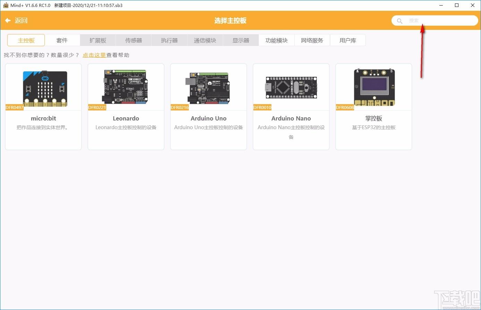Switch to the 扩展板 tab
This screenshot has width=481, height=310.
tap(98, 40)
